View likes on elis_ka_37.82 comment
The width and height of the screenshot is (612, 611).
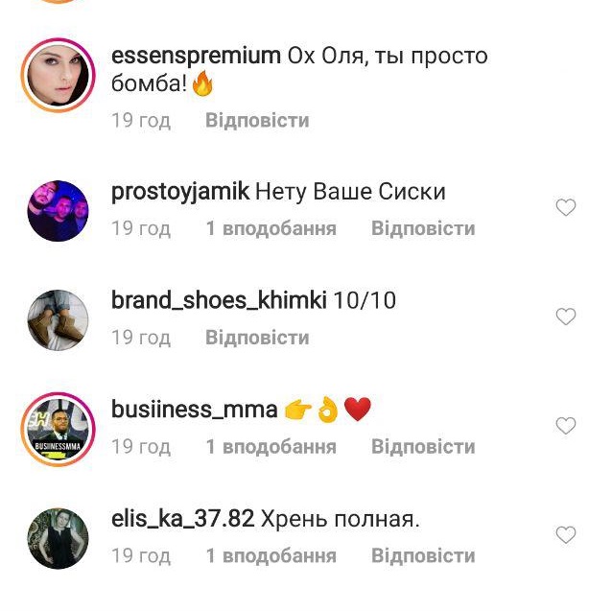[x=271, y=556]
